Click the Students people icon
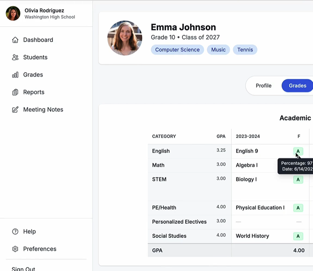The image size is (313, 271). 15,58
